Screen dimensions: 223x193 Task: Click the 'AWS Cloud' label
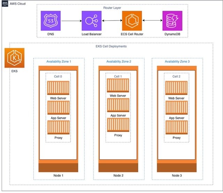(18, 4)
